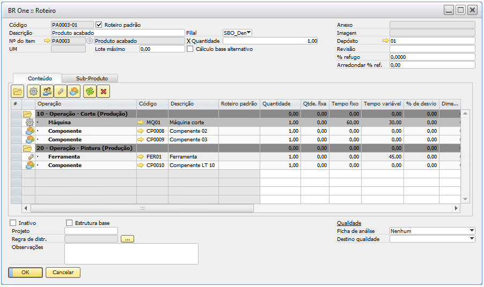Click the grid scroll down arrow
Viewport: 484px width, 287px height.
click(465, 199)
